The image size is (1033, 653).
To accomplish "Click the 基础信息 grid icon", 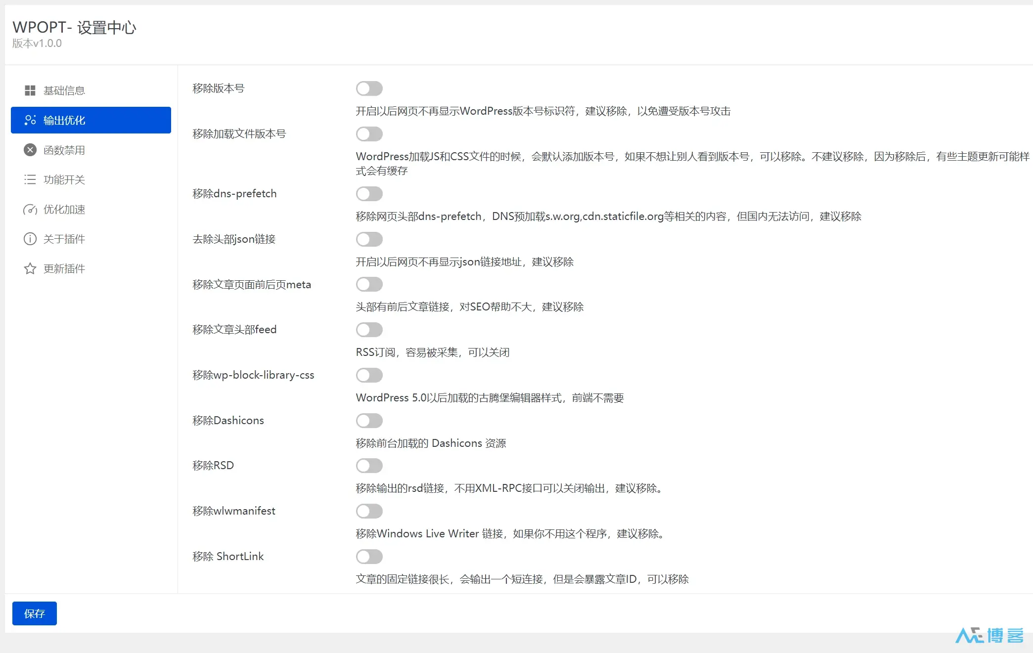I will point(30,90).
